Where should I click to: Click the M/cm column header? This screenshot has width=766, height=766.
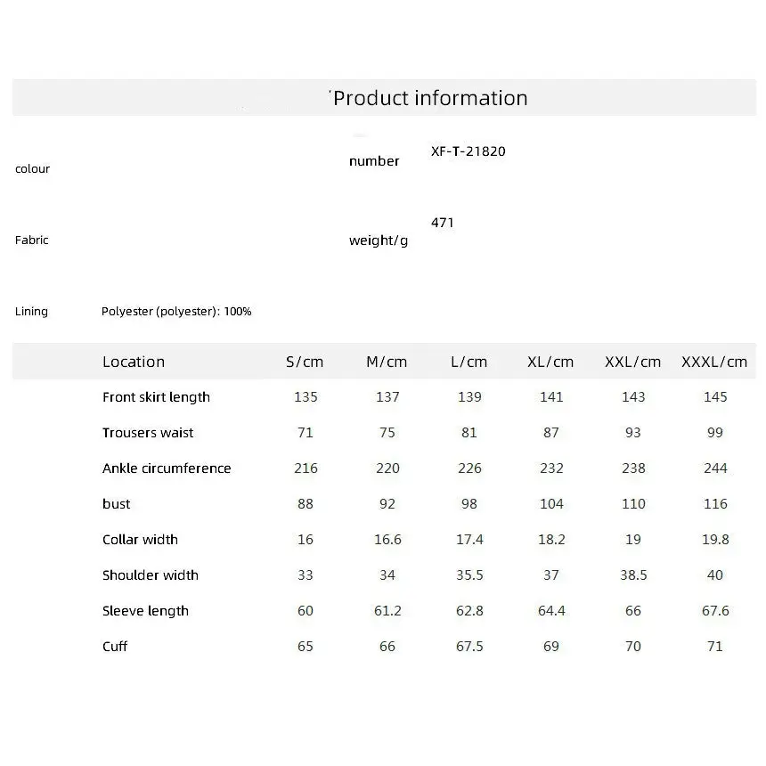pyautogui.click(x=387, y=362)
